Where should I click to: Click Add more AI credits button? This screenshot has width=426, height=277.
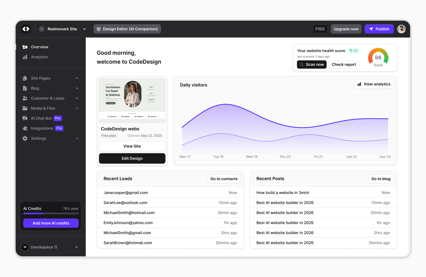51,223
